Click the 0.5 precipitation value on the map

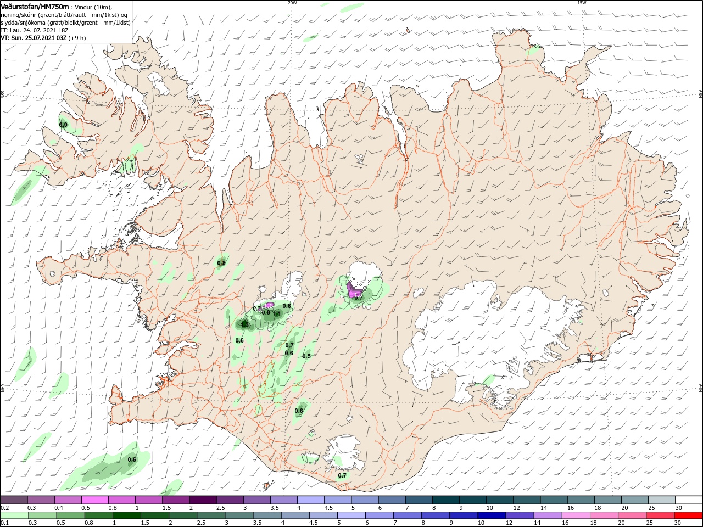306,356
